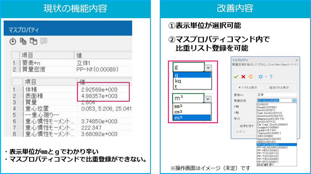Click the paste clipboard icon in left toolbar
This screenshot has height=174, width=311.
click(x=33, y=41)
